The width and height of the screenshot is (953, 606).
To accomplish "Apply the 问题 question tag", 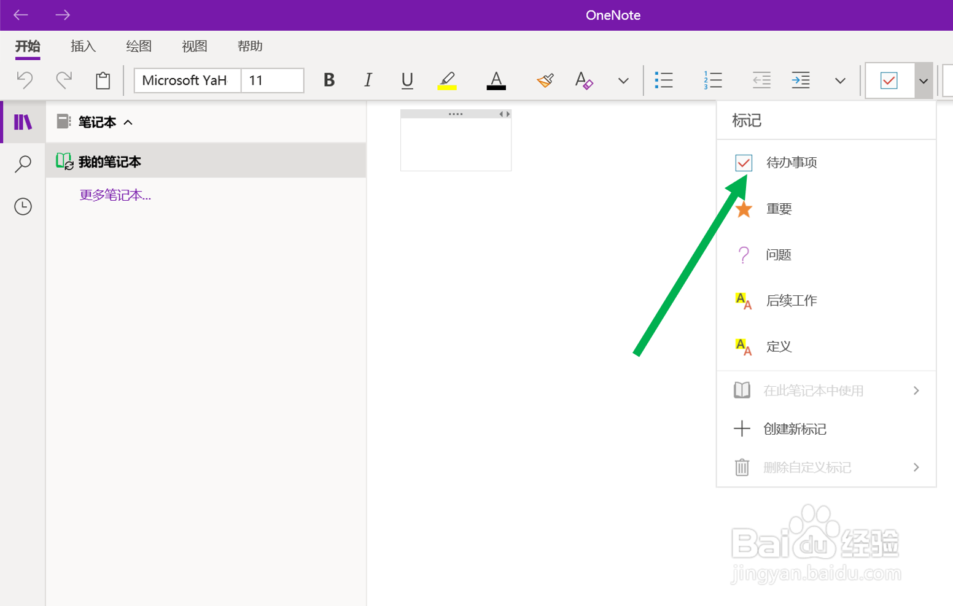I will (x=827, y=255).
